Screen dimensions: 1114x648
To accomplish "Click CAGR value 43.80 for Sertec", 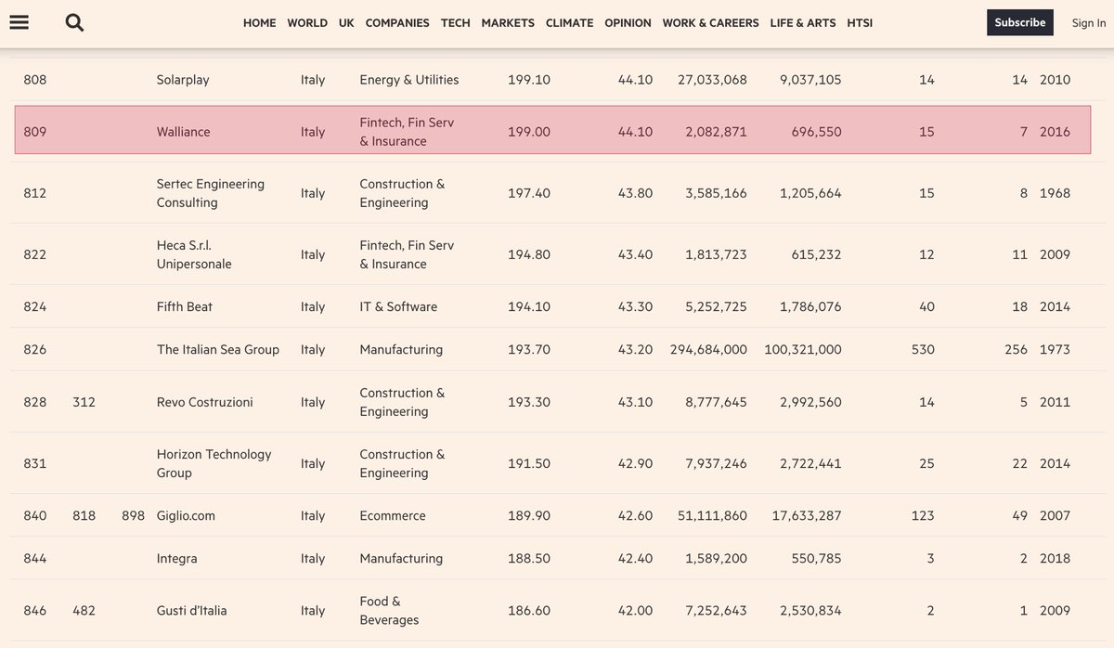I will (636, 193).
